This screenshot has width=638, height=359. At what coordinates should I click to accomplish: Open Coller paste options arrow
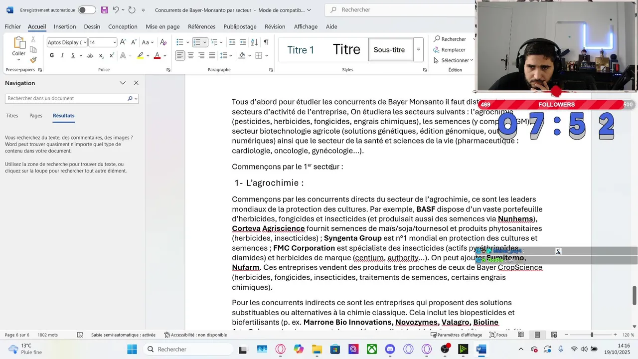[x=19, y=59]
